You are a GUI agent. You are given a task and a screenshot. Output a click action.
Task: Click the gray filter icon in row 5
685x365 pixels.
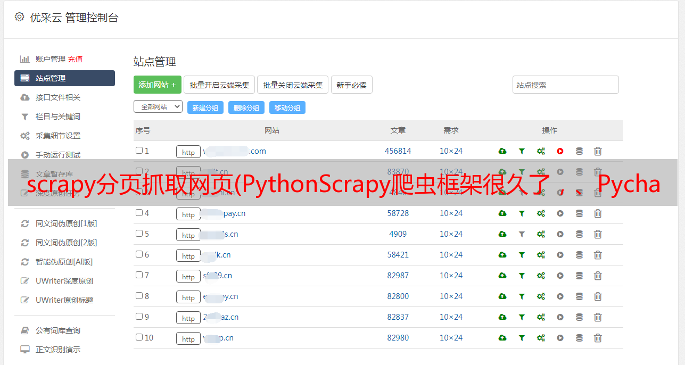pyautogui.click(x=522, y=234)
